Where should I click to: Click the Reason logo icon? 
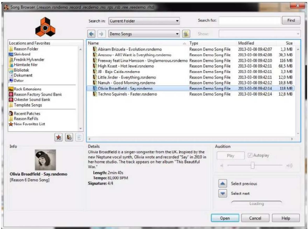click(x=45, y=27)
